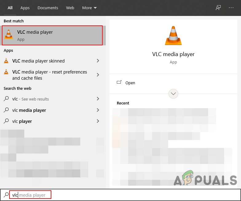241x201 pixels.
Task: Click the large VLC cone icon in preview pane
Action: (x=173, y=36)
